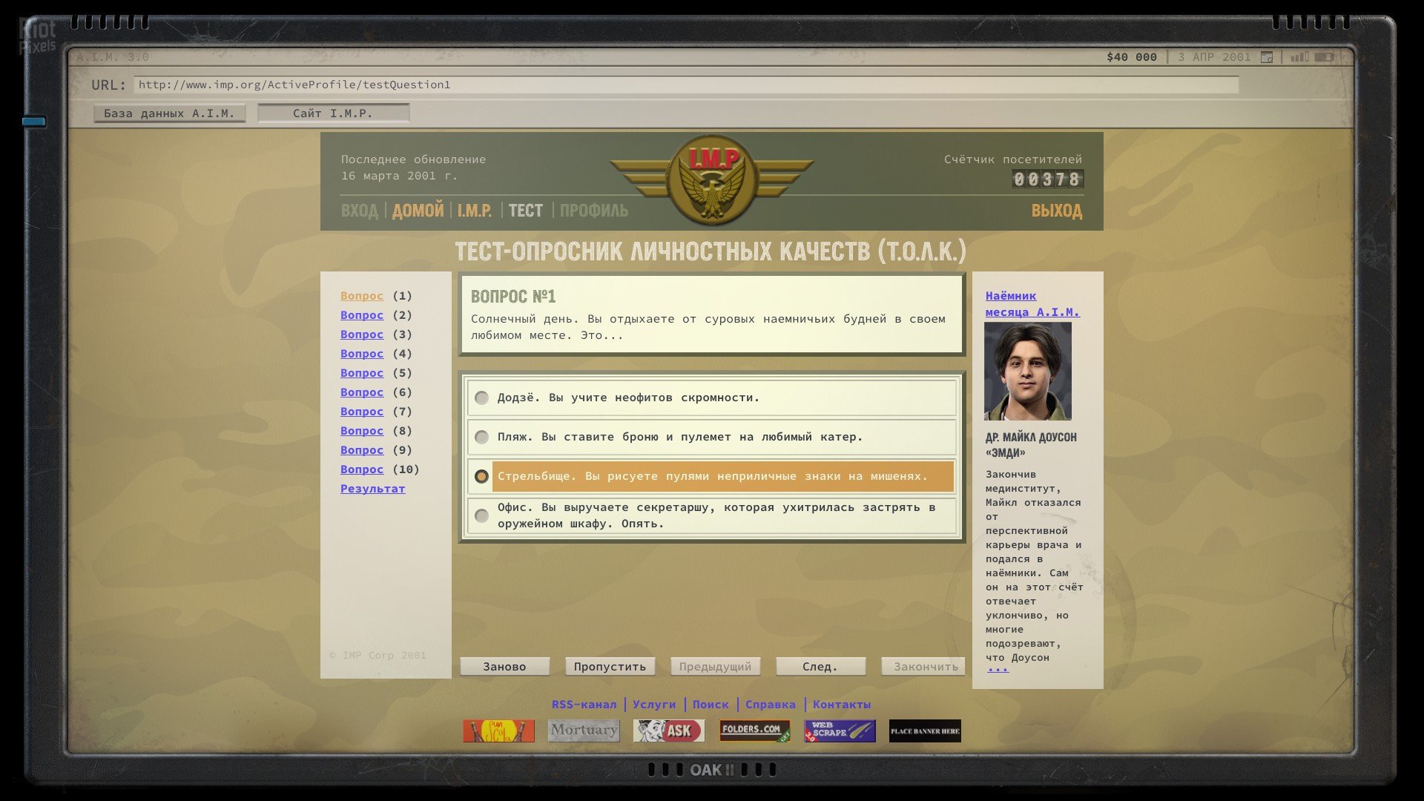This screenshot has height=801, width=1424.
Task: Click the WEB SCRAPE 3.0 banner
Action: pos(837,731)
